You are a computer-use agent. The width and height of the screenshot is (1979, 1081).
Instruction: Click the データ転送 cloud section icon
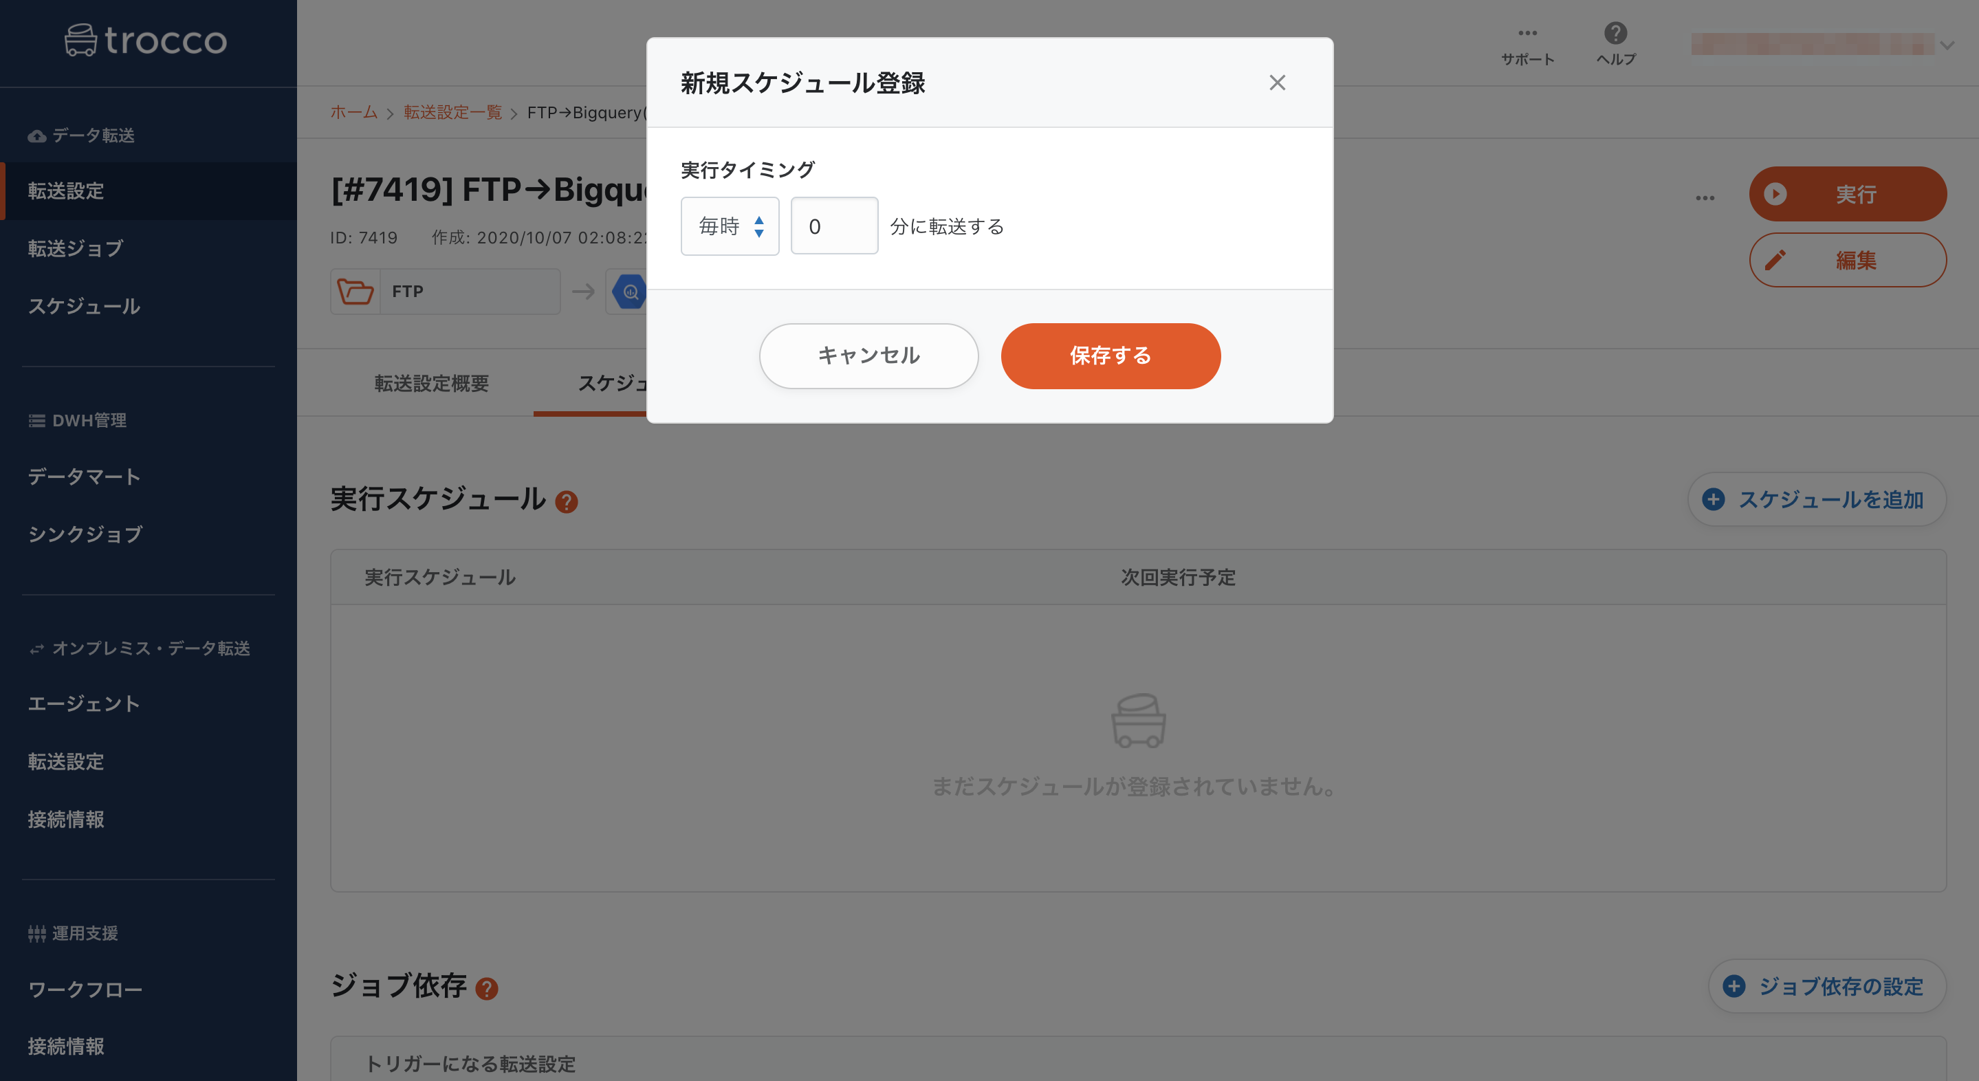(x=36, y=136)
